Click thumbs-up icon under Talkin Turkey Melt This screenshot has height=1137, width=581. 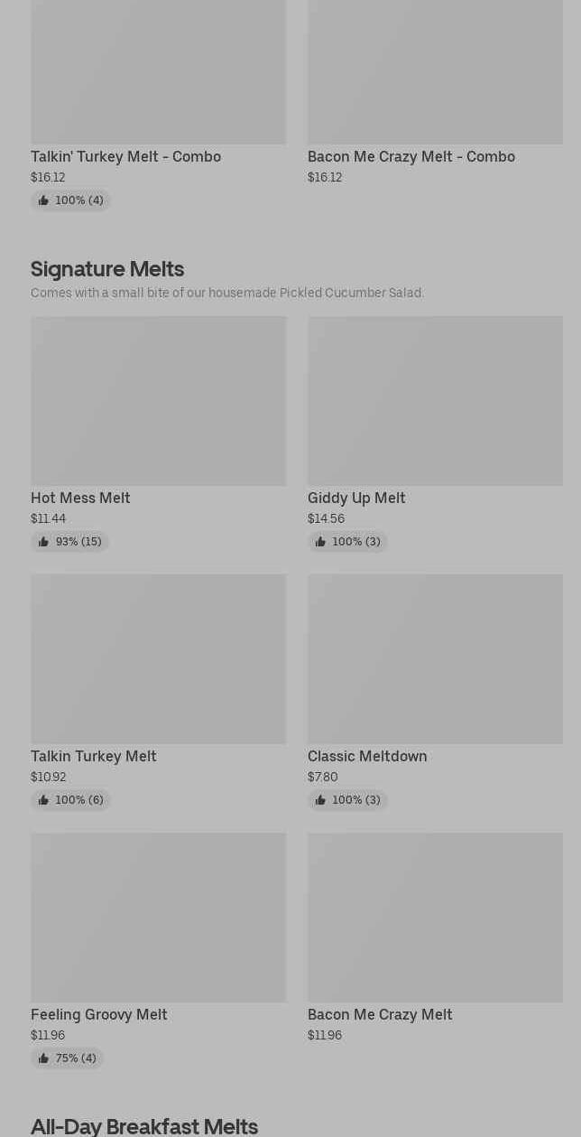[x=43, y=800]
